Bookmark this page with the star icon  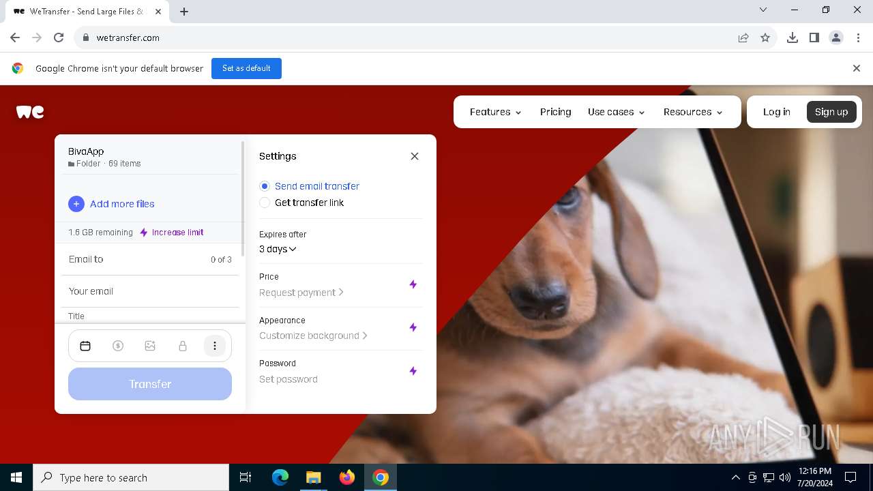tap(765, 38)
